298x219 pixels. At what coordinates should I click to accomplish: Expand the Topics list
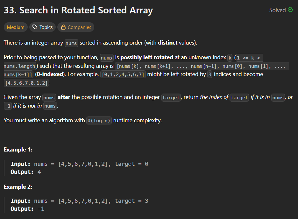tap(42, 27)
